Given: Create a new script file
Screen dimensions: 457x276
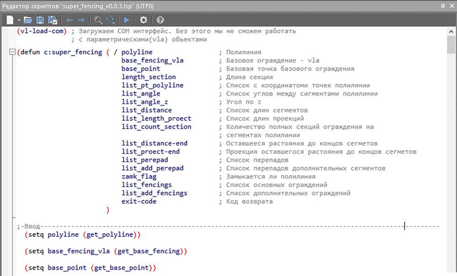Looking at the screenshot, I should 10,20.
